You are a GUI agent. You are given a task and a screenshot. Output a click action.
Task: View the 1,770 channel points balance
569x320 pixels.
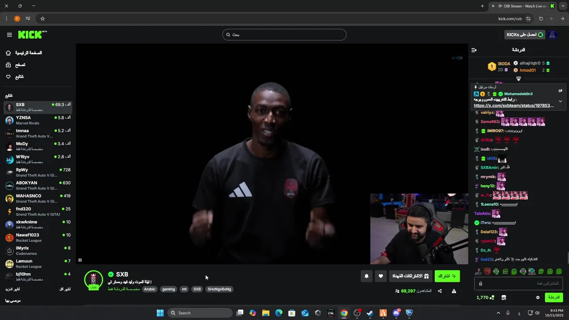(485, 297)
